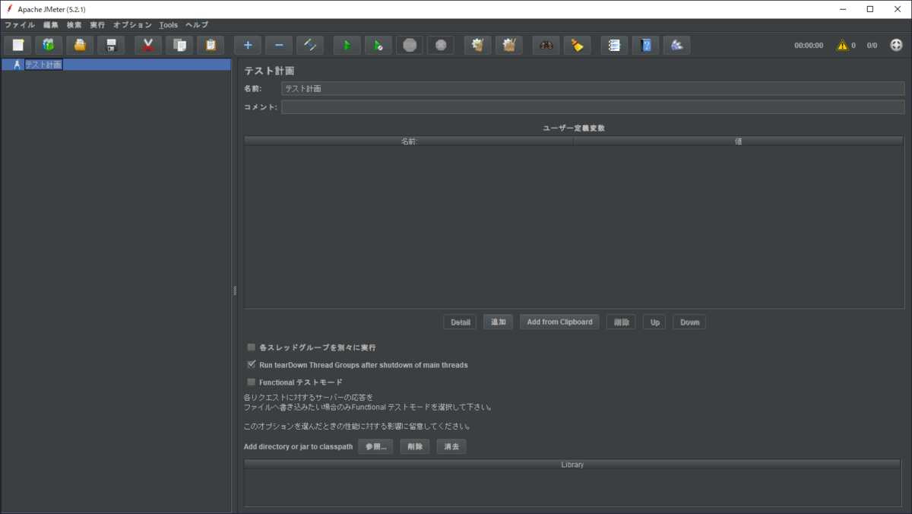The width and height of the screenshot is (912, 514).
Task: Click the New test plan icon
Action: (17, 45)
